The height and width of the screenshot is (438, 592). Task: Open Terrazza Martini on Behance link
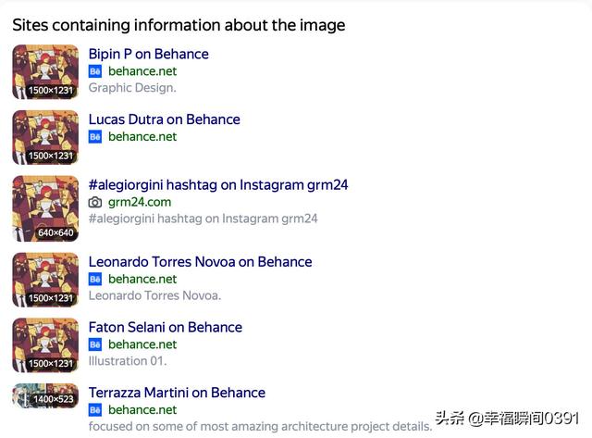click(177, 393)
